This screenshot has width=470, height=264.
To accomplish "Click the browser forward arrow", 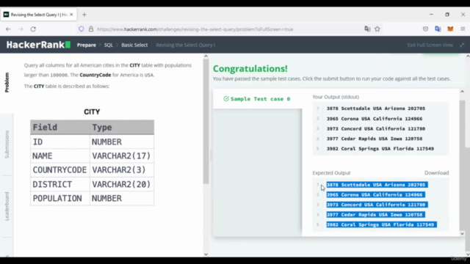I will 21,29.
